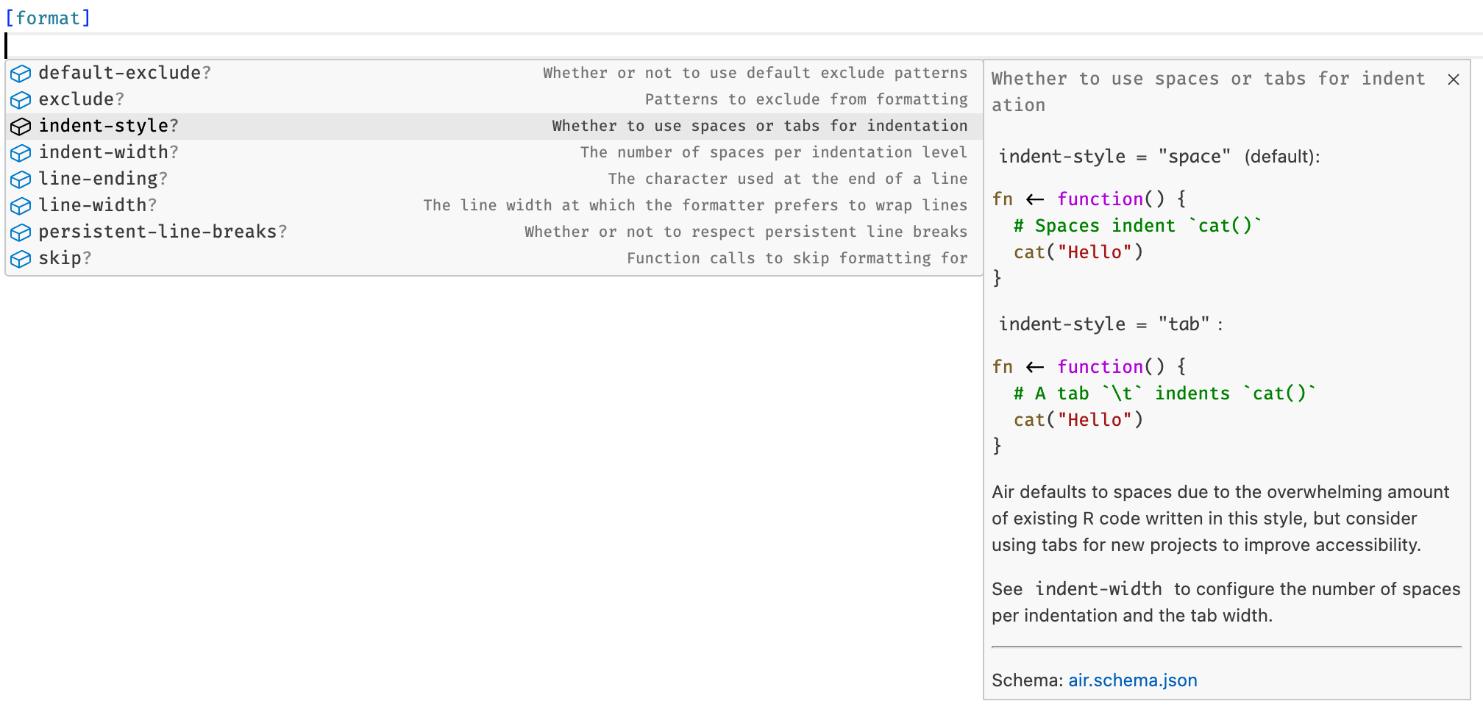
Task: Click description 'Whether or not to respect persistent line breaks'
Action: pyautogui.click(x=746, y=232)
